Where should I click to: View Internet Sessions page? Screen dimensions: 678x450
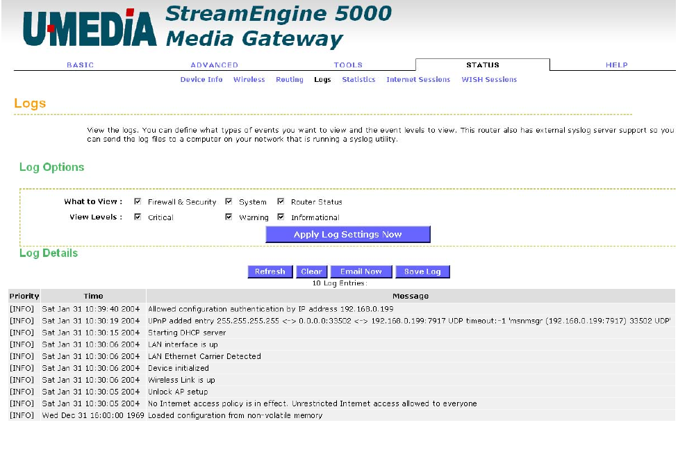(x=418, y=80)
